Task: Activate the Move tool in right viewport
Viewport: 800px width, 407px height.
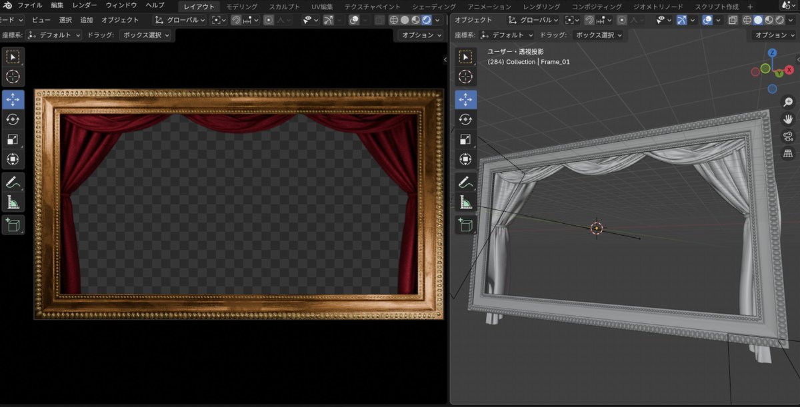Action: click(465, 100)
